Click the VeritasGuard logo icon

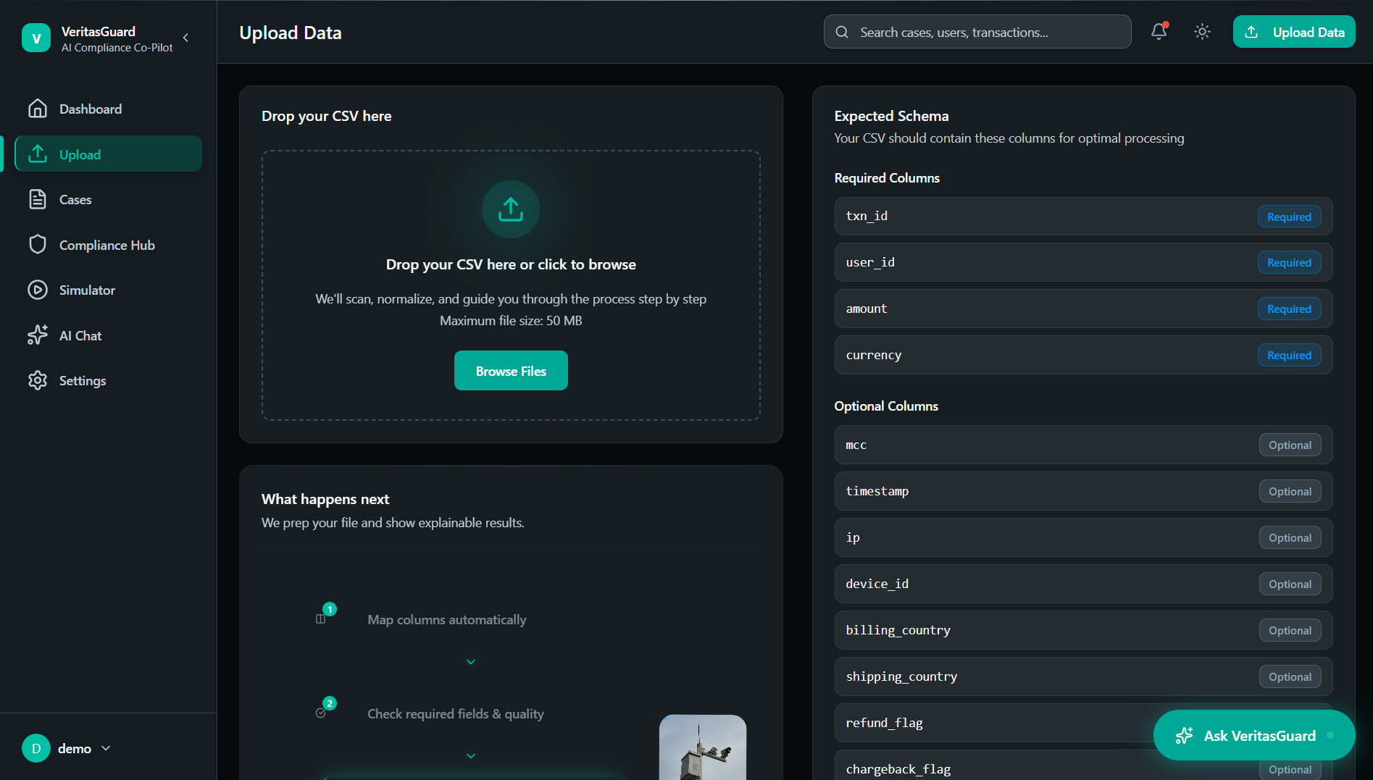click(36, 38)
